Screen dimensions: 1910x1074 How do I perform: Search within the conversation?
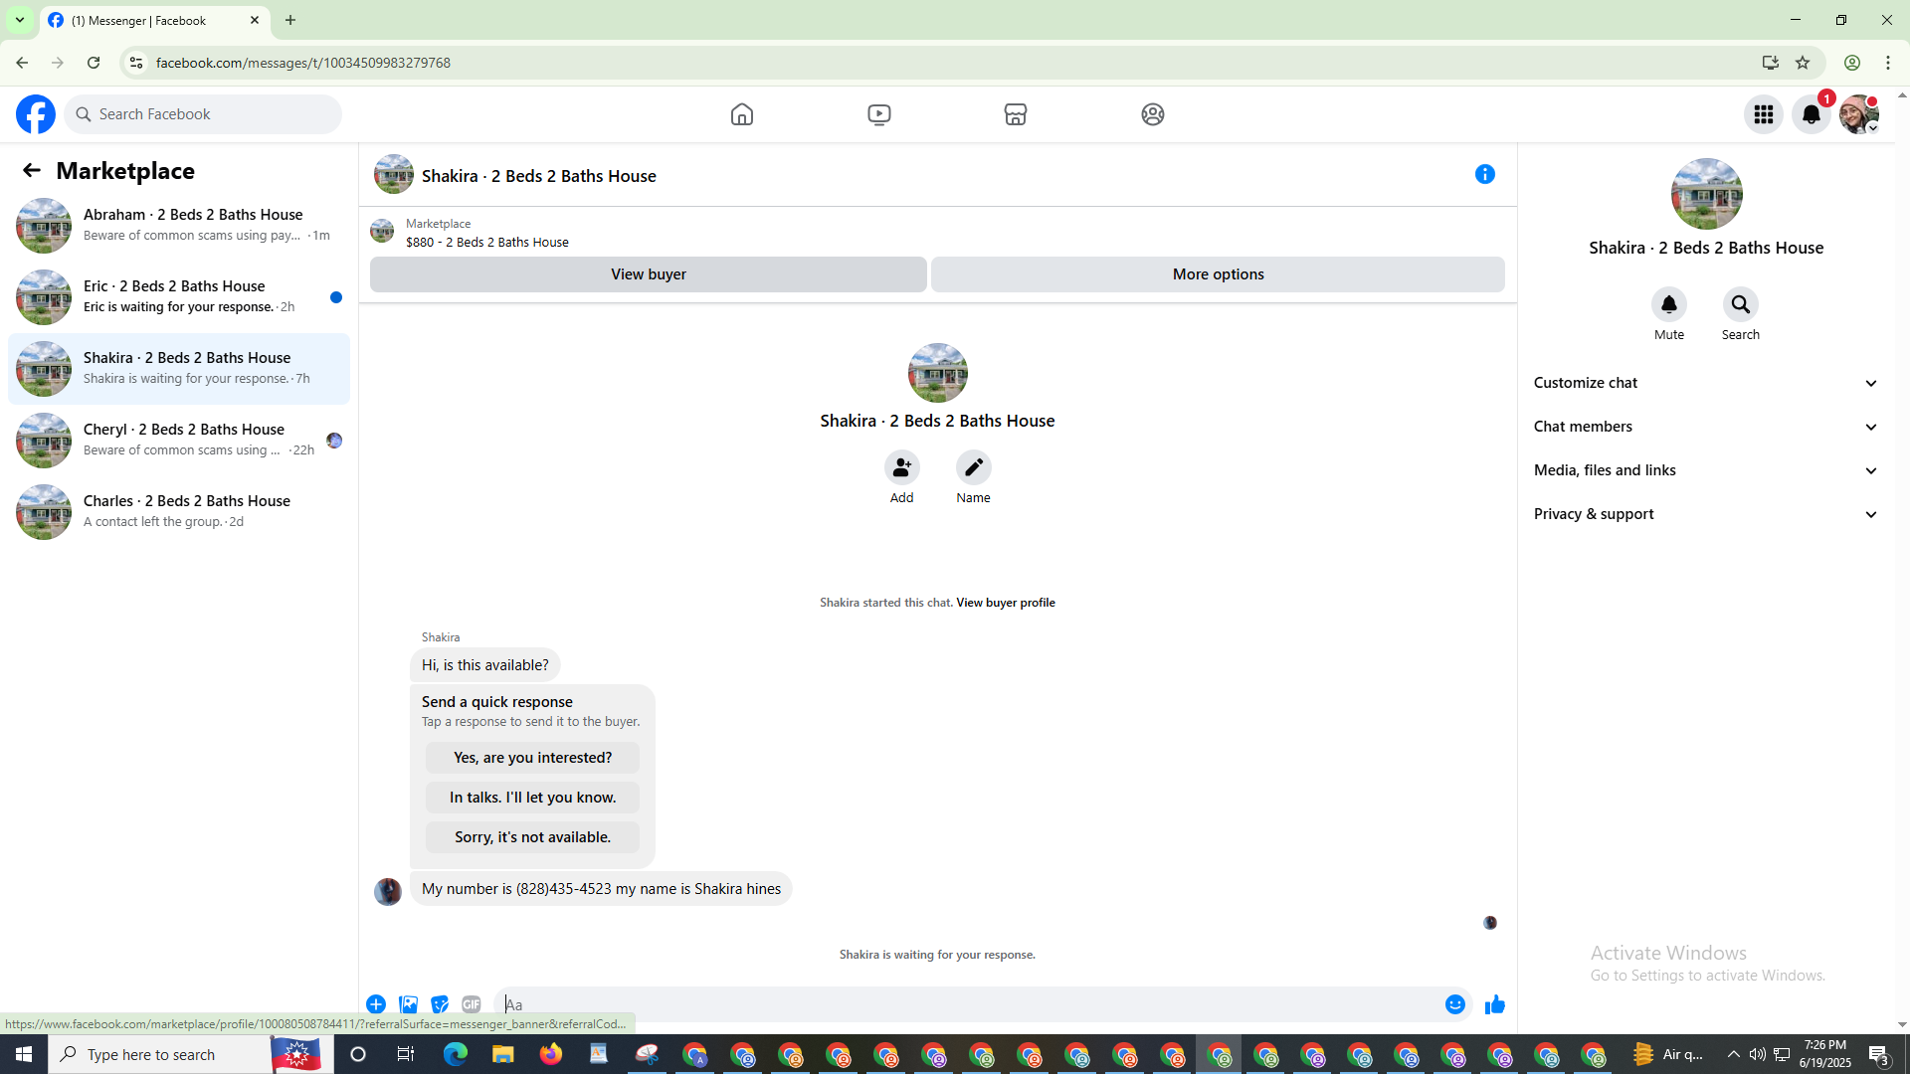(1741, 304)
